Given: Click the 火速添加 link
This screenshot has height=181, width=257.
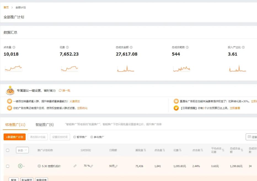Looking at the screenshot, I should pos(74,101).
